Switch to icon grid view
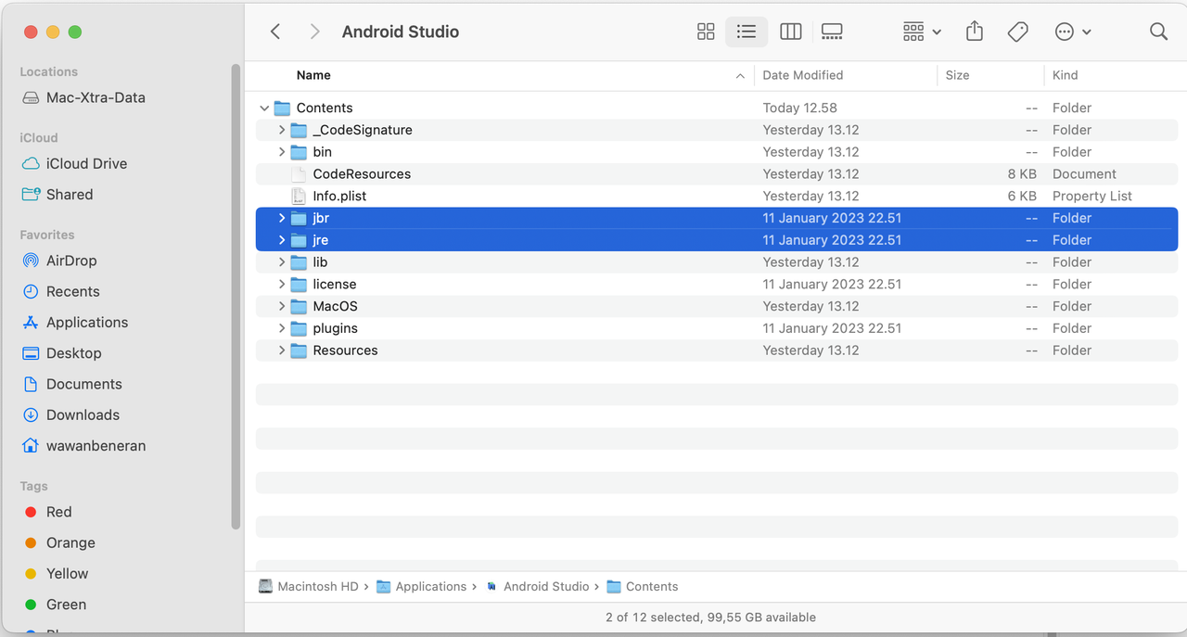The height and width of the screenshot is (637, 1187). [706, 32]
